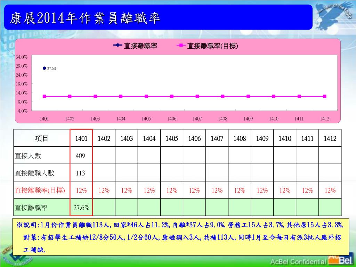The height and width of the screenshot is (267, 356).
Task: Click the slide title 康展2014年作業員離職率
Action: (85, 18)
